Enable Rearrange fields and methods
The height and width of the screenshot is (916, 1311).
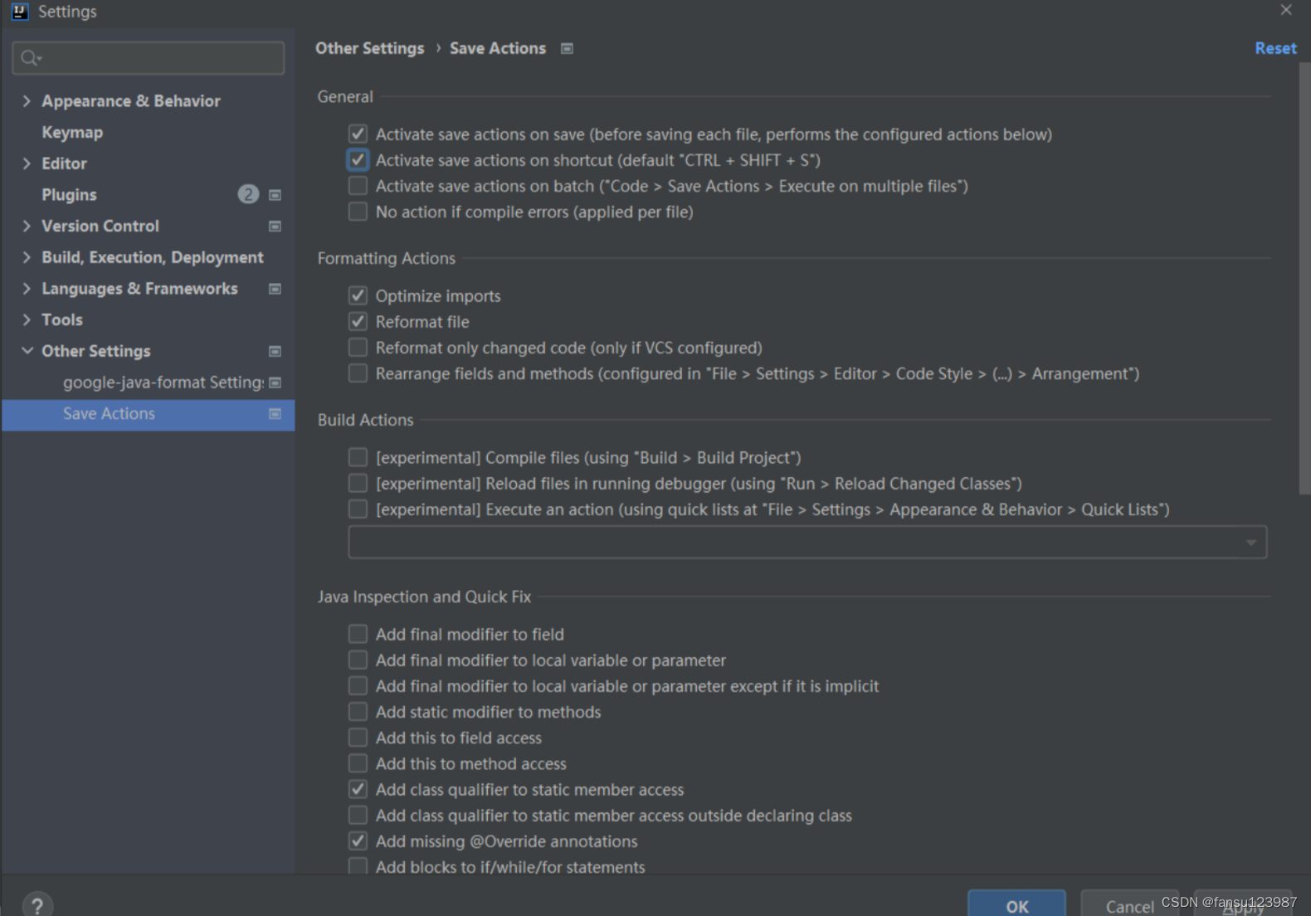[358, 373]
